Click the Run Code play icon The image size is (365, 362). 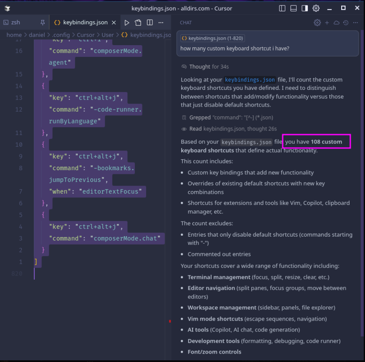click(x=127, y=23)
